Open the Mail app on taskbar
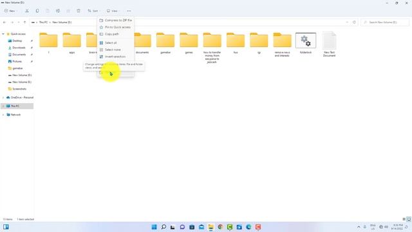The image size is (412, 232). click(201, 227)
